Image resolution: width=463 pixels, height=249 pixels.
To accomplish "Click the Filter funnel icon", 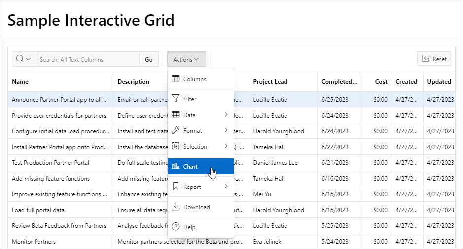I will [176, 98].
